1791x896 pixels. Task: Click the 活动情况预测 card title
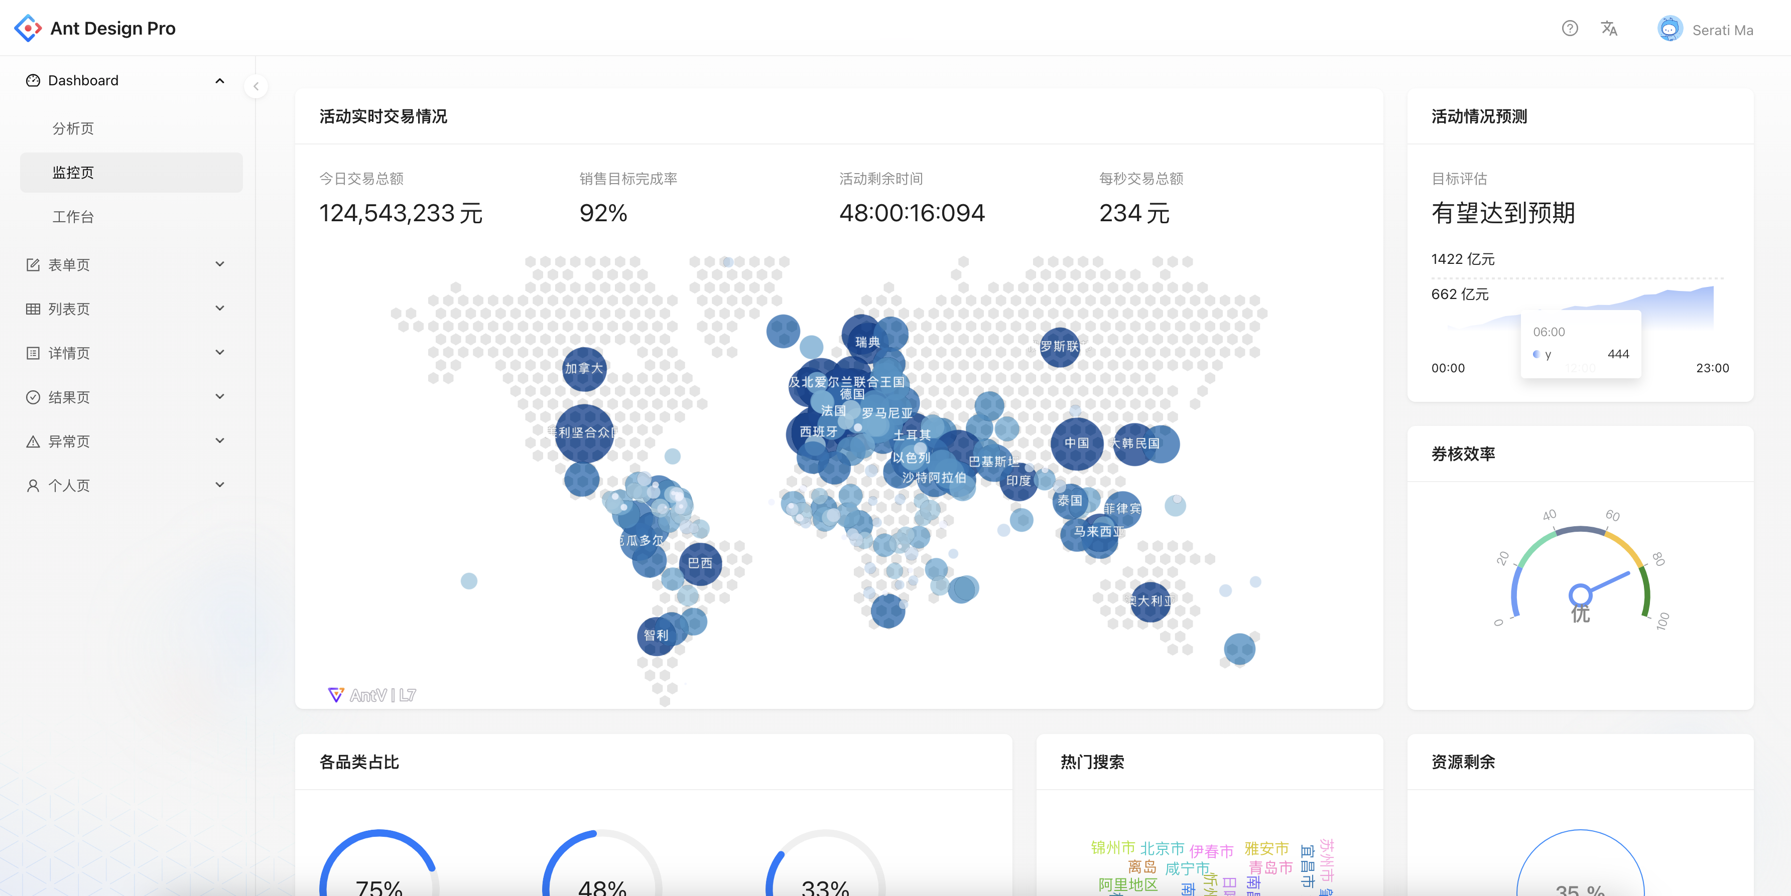click(x=1479, y=117)
